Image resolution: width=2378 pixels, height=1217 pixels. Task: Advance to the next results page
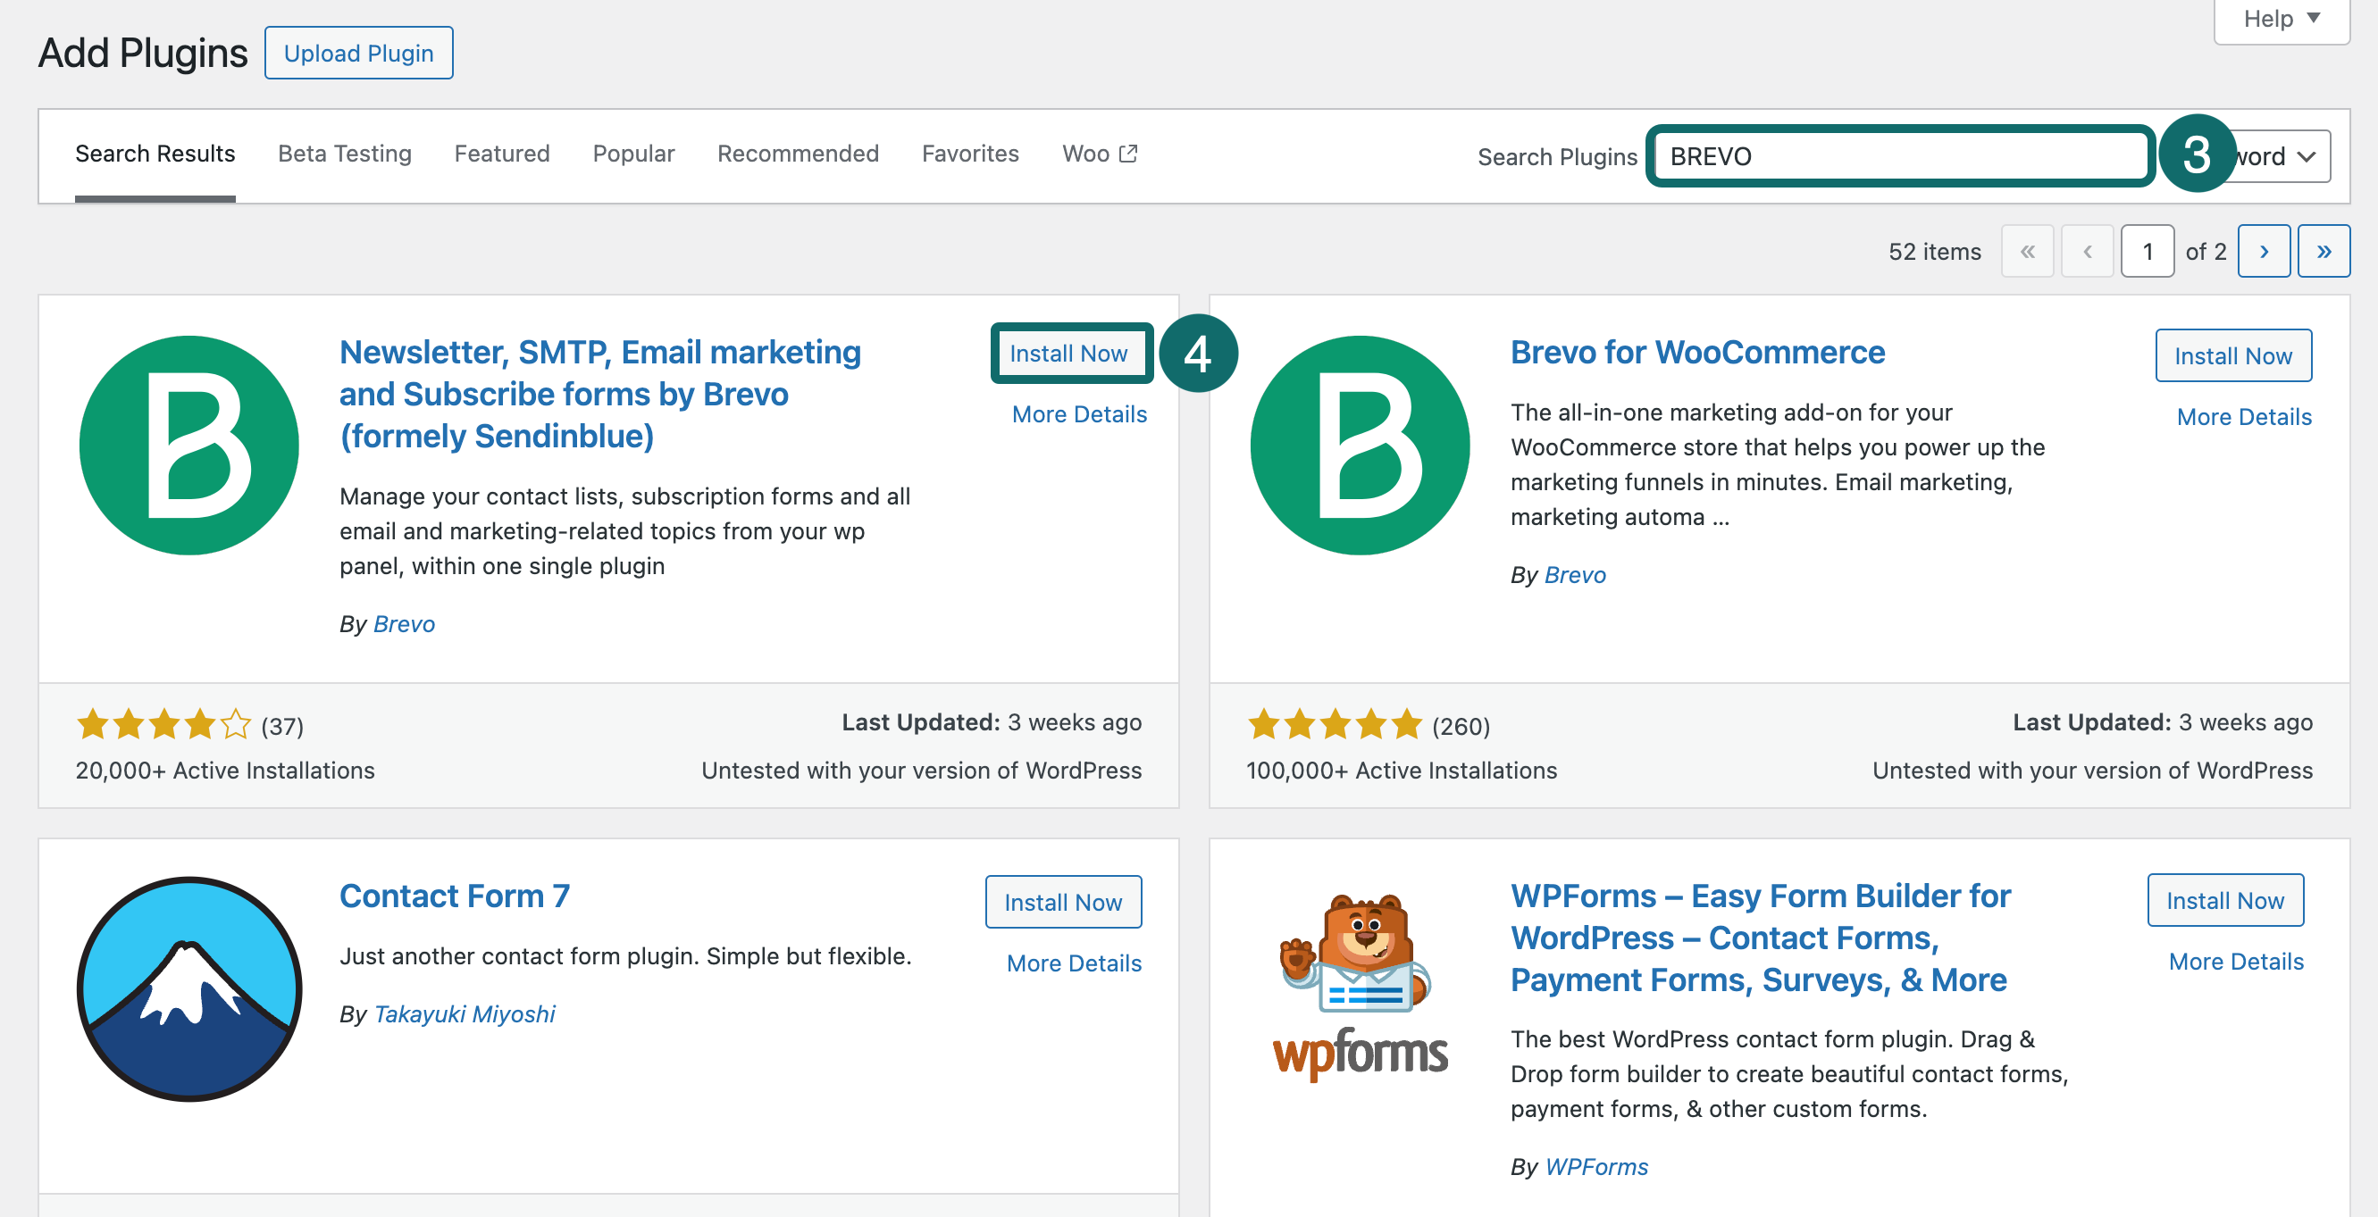2264,250
